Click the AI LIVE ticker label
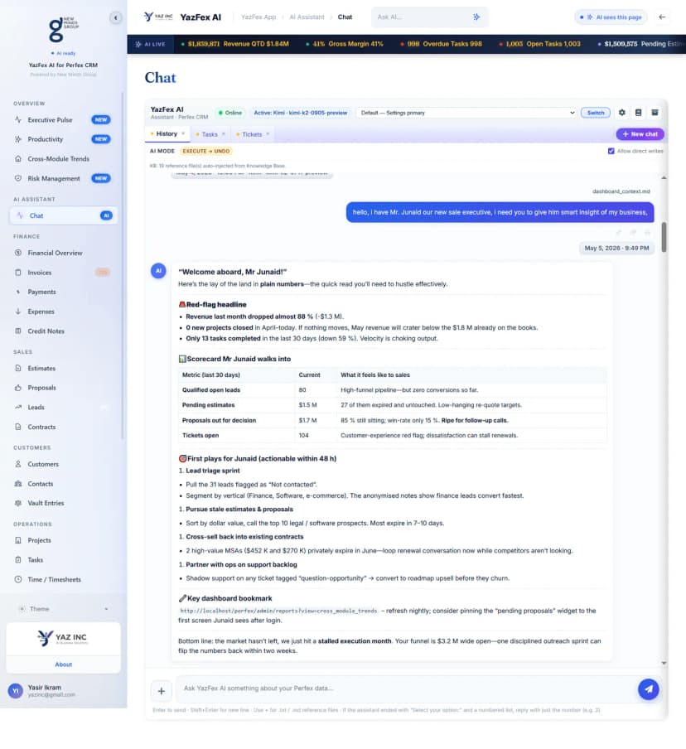The image size is (686, 749). point(151,45)
